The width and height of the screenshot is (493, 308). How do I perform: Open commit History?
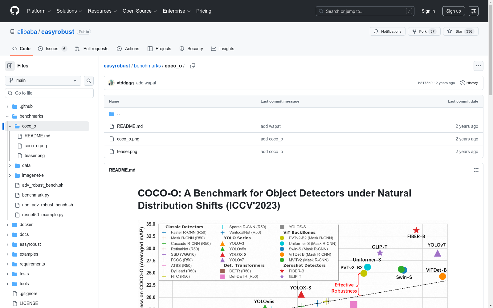(x=469, y=83)
